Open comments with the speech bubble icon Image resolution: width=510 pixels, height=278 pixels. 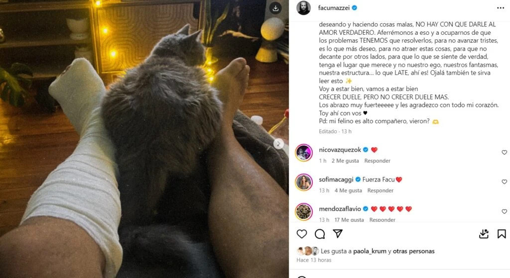tap(320, 234)
